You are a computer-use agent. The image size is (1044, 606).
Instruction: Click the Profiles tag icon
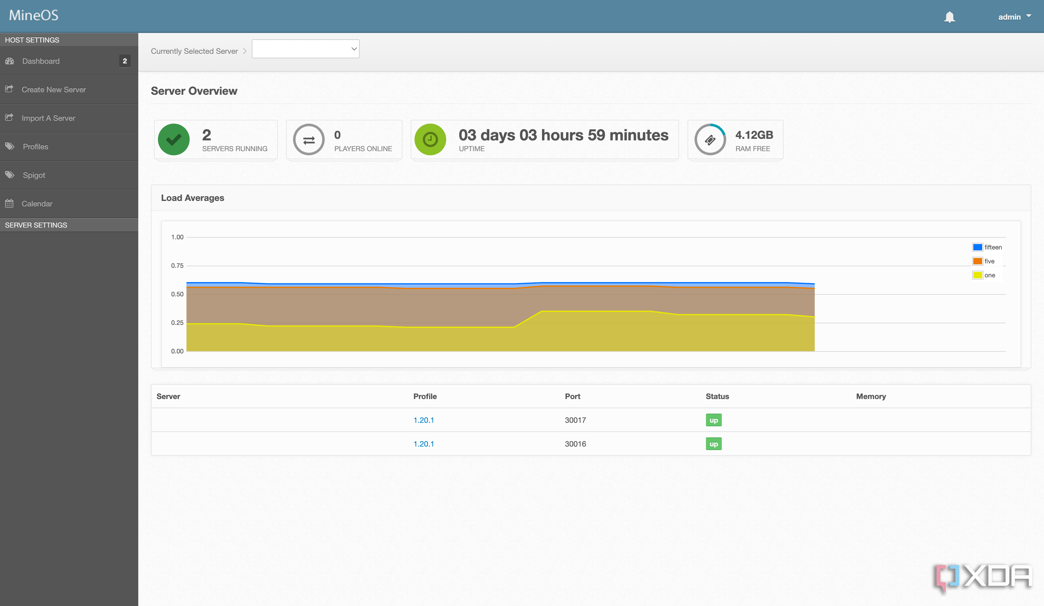(x=10, y=146)
